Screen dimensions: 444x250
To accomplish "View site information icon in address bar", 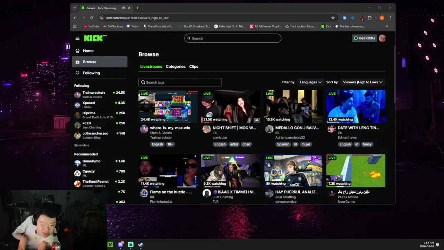I will click(x=102, y=18).
